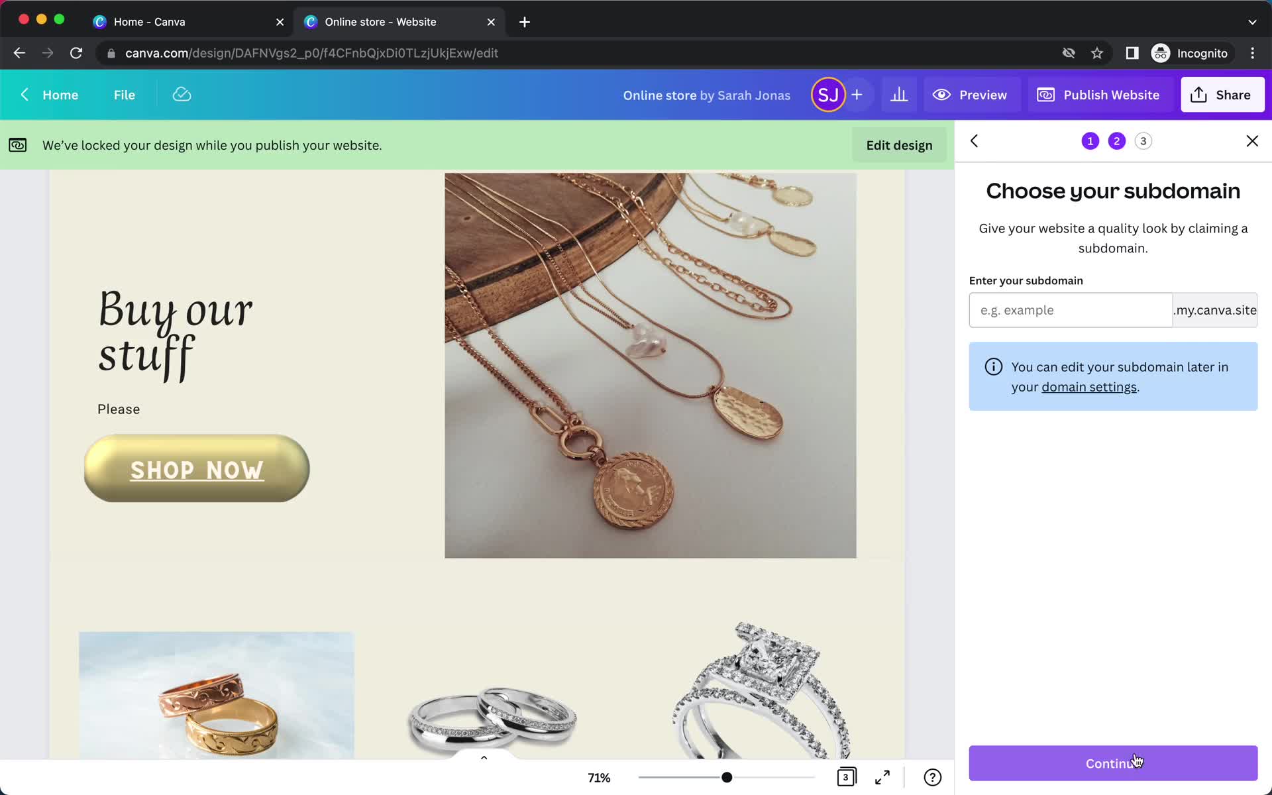
Task: Click the fit-to-screen expand icon
Action: tap(883, 776)
